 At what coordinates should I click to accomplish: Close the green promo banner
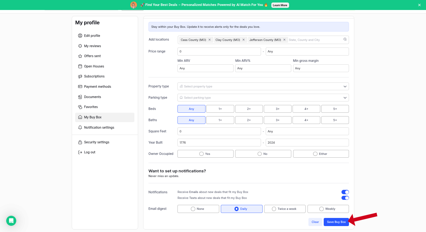coord(419,5)
